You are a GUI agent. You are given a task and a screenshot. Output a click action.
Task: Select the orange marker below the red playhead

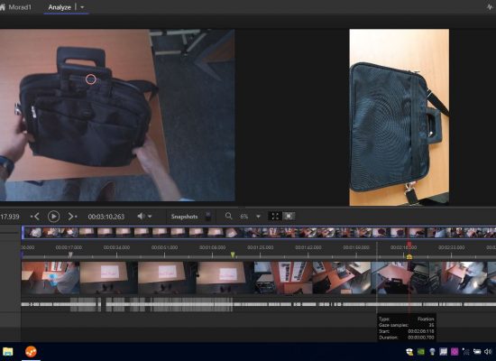point(409,256)
